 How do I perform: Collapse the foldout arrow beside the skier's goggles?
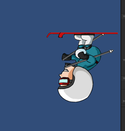pyautogui.click(x=124, y=78)
